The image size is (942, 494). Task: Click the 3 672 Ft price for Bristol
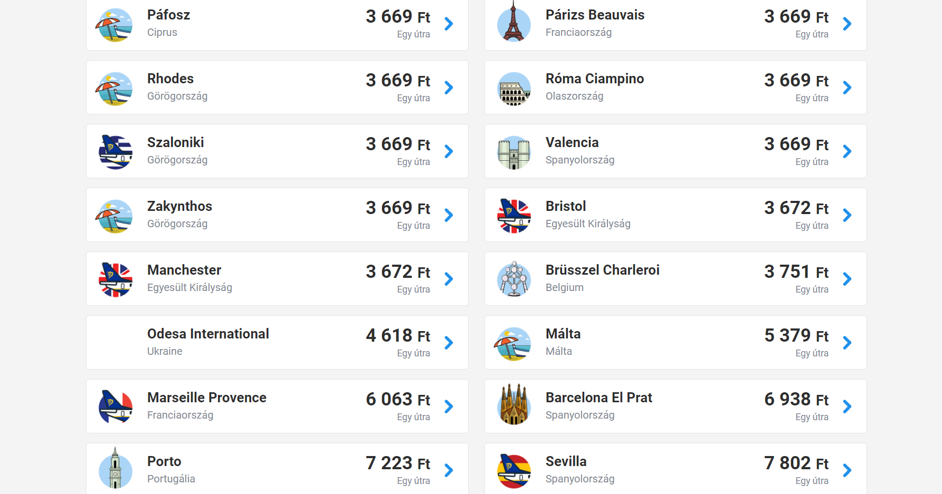(796, 208)
